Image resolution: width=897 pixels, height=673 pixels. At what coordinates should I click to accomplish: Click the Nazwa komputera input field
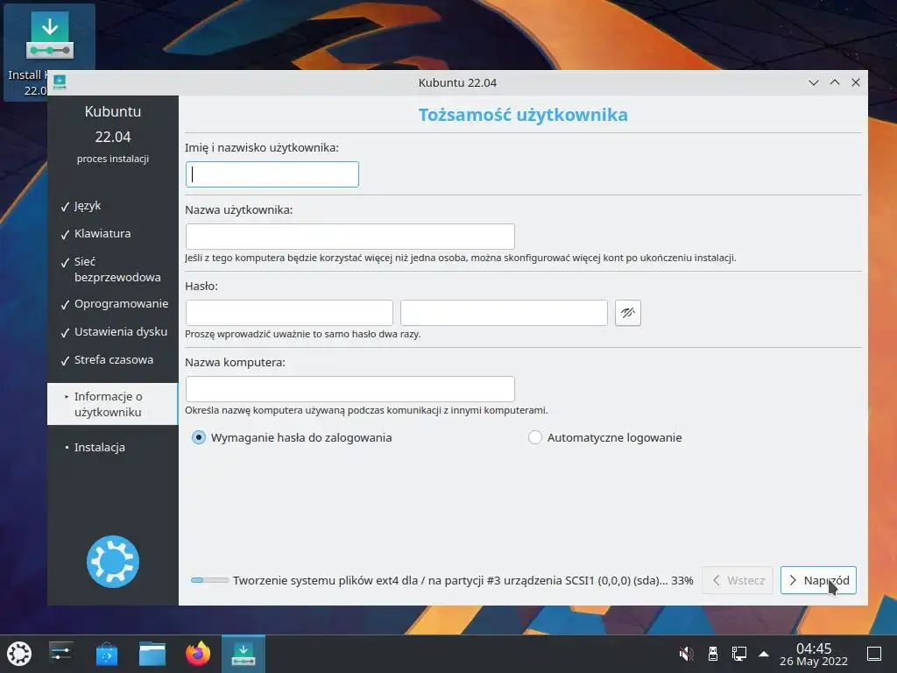pyautogui.click(x=350, y=389)
